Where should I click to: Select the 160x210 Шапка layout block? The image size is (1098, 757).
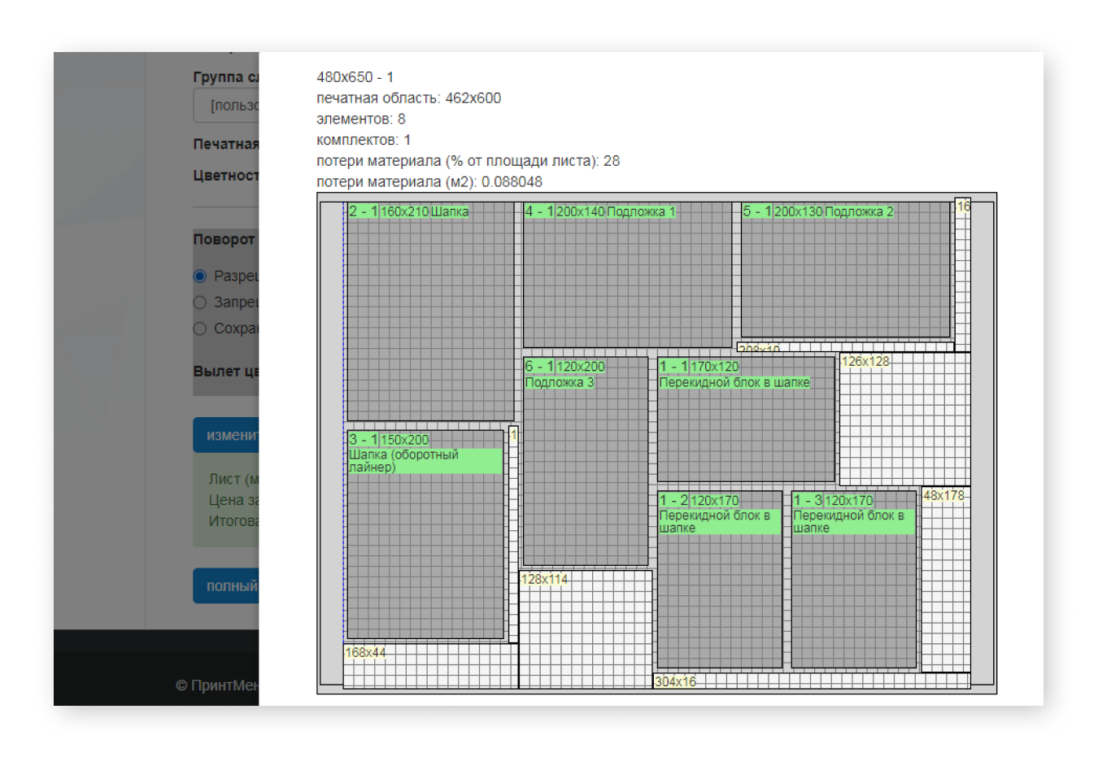click(x=430, y=311)
